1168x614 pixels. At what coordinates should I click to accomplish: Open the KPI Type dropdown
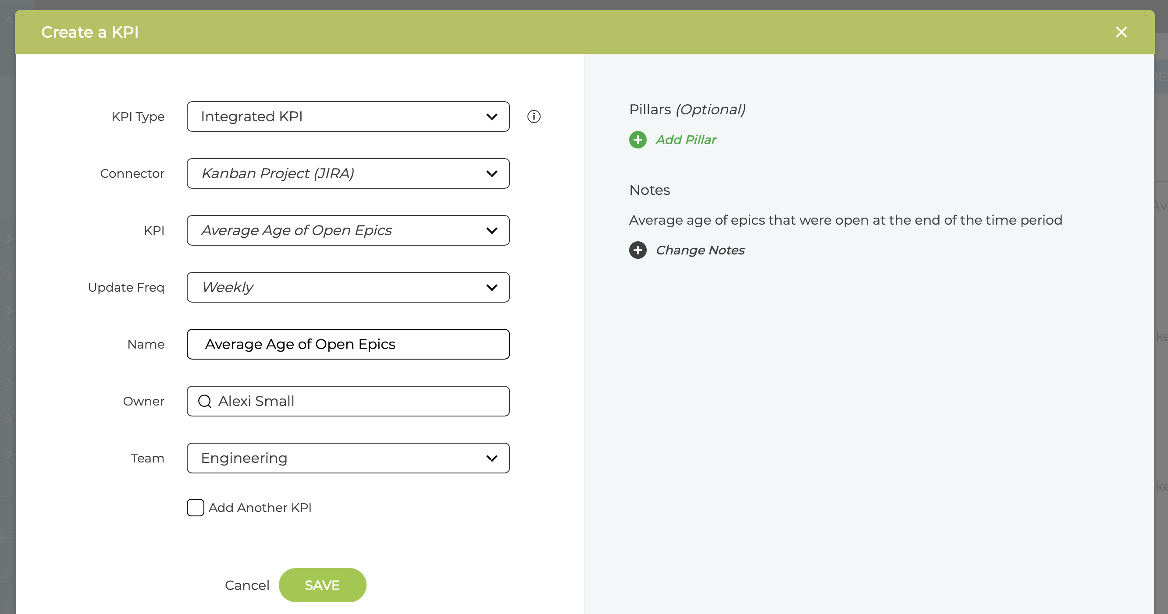point(348,116)
